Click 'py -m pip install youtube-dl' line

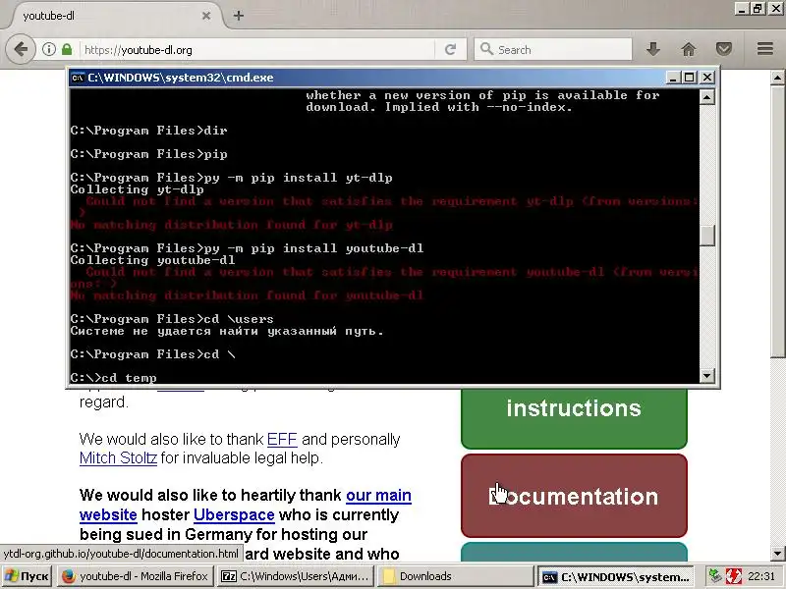247,248
